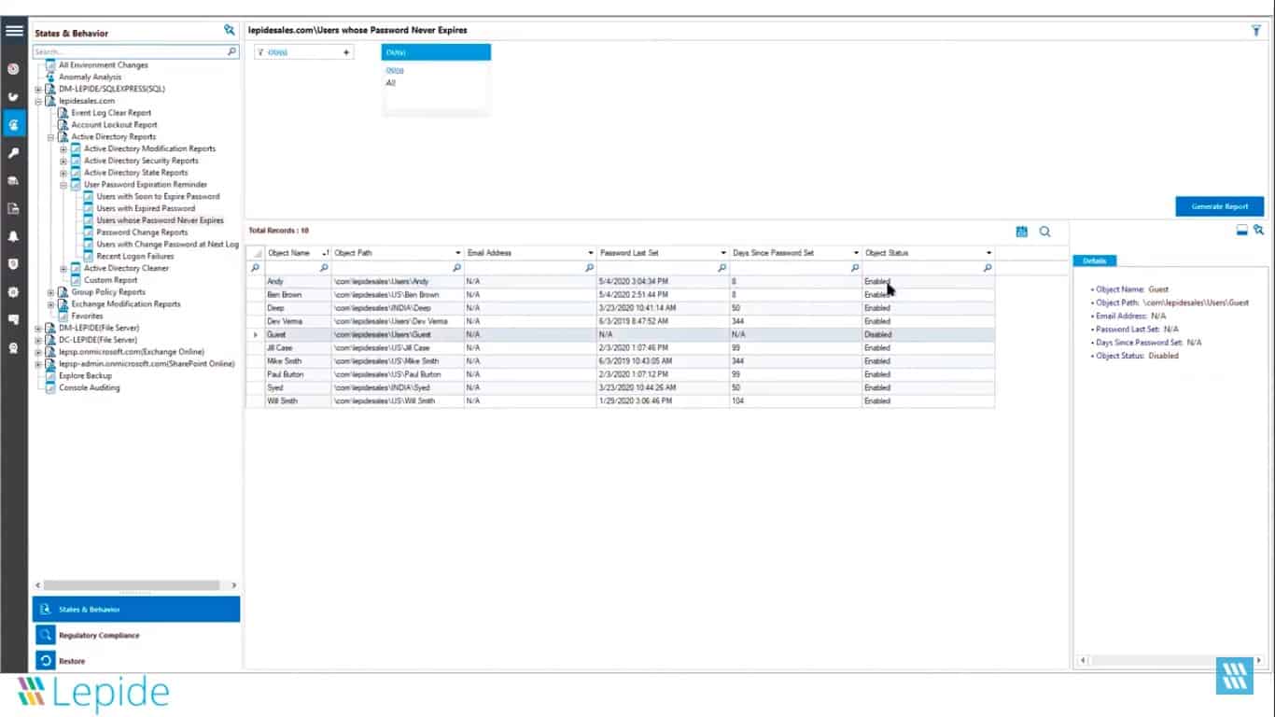
Task: Click the Generate Report button
Action: point(1219,206)
